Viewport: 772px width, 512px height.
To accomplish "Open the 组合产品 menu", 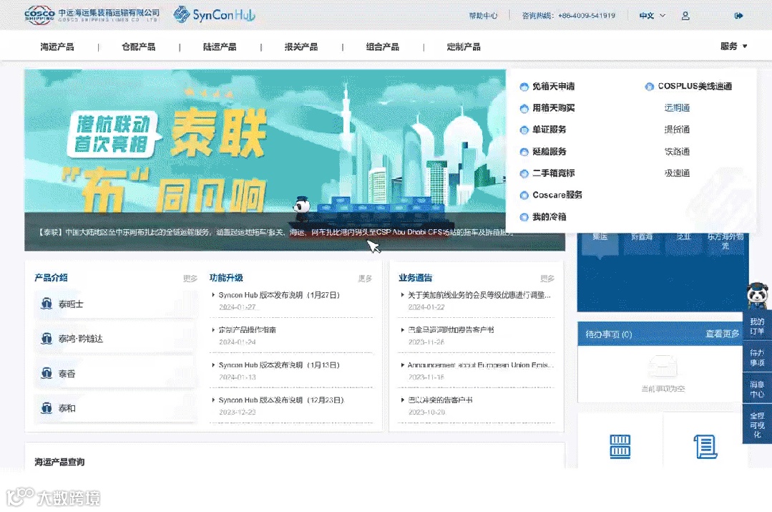I will click(x=383, y=47).
